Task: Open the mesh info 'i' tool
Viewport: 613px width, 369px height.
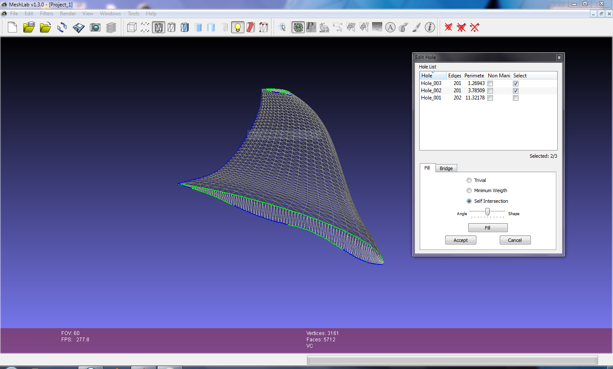Action: tap(430, 28)
